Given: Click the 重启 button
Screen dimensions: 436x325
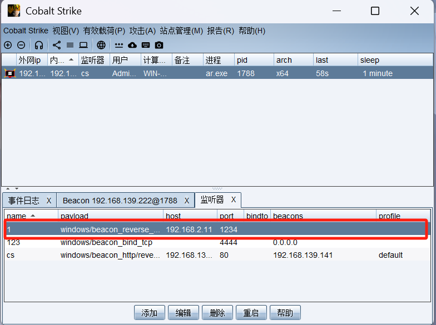Looking at the screenshot, I should click(x=251, y=313).
